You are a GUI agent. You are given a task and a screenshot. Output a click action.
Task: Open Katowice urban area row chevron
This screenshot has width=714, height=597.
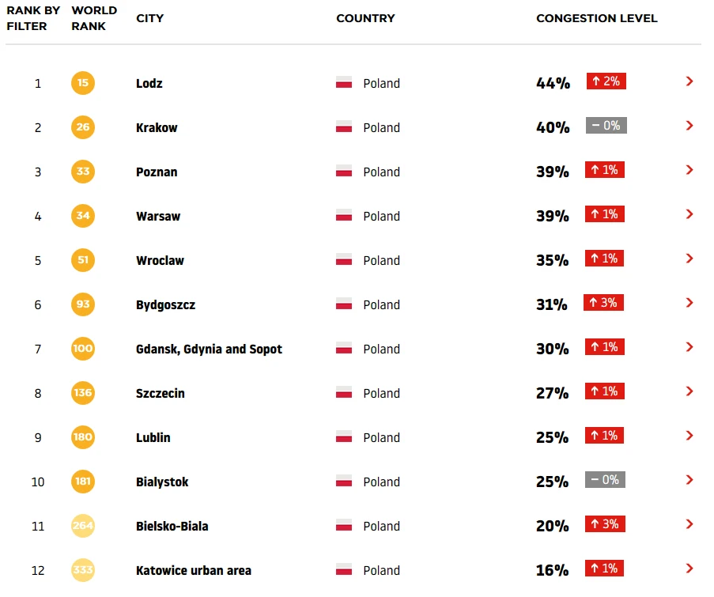pos(689,569)
